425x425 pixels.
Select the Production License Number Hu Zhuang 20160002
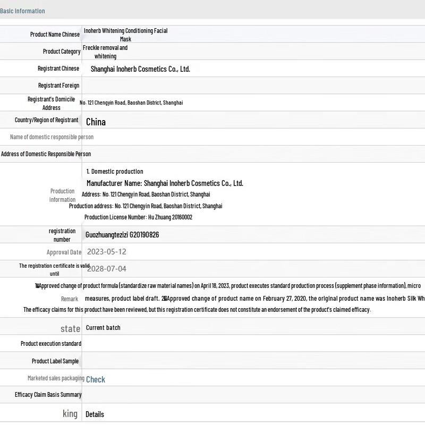(x=138, y=217)
